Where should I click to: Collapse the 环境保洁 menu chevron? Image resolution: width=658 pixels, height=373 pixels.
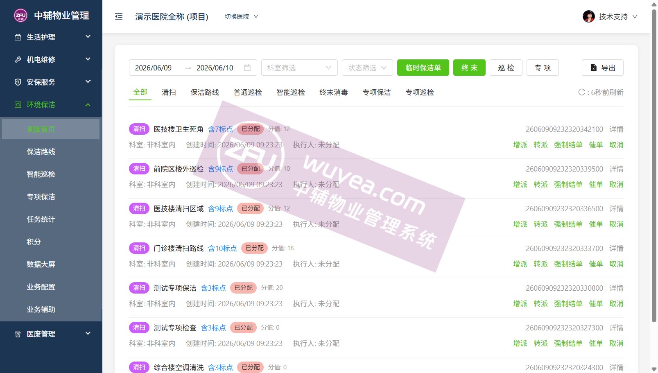point(88,105)
